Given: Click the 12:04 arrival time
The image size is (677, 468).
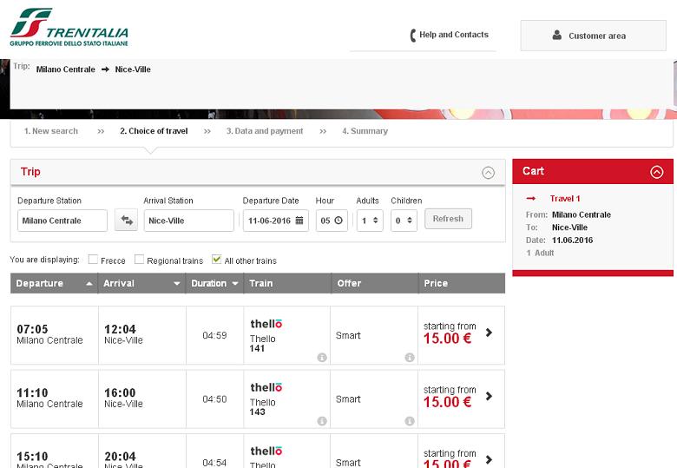Looking at the screenshot, I should (120, 329).
